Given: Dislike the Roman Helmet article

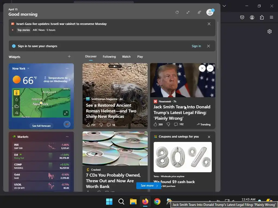Looking at the screenshot, I should click(101, 125).
